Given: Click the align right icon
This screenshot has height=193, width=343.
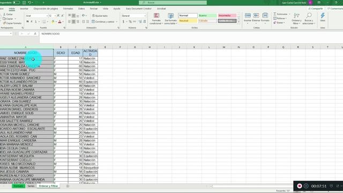Looking at the screenshot, I should click(x=78, y=21).
